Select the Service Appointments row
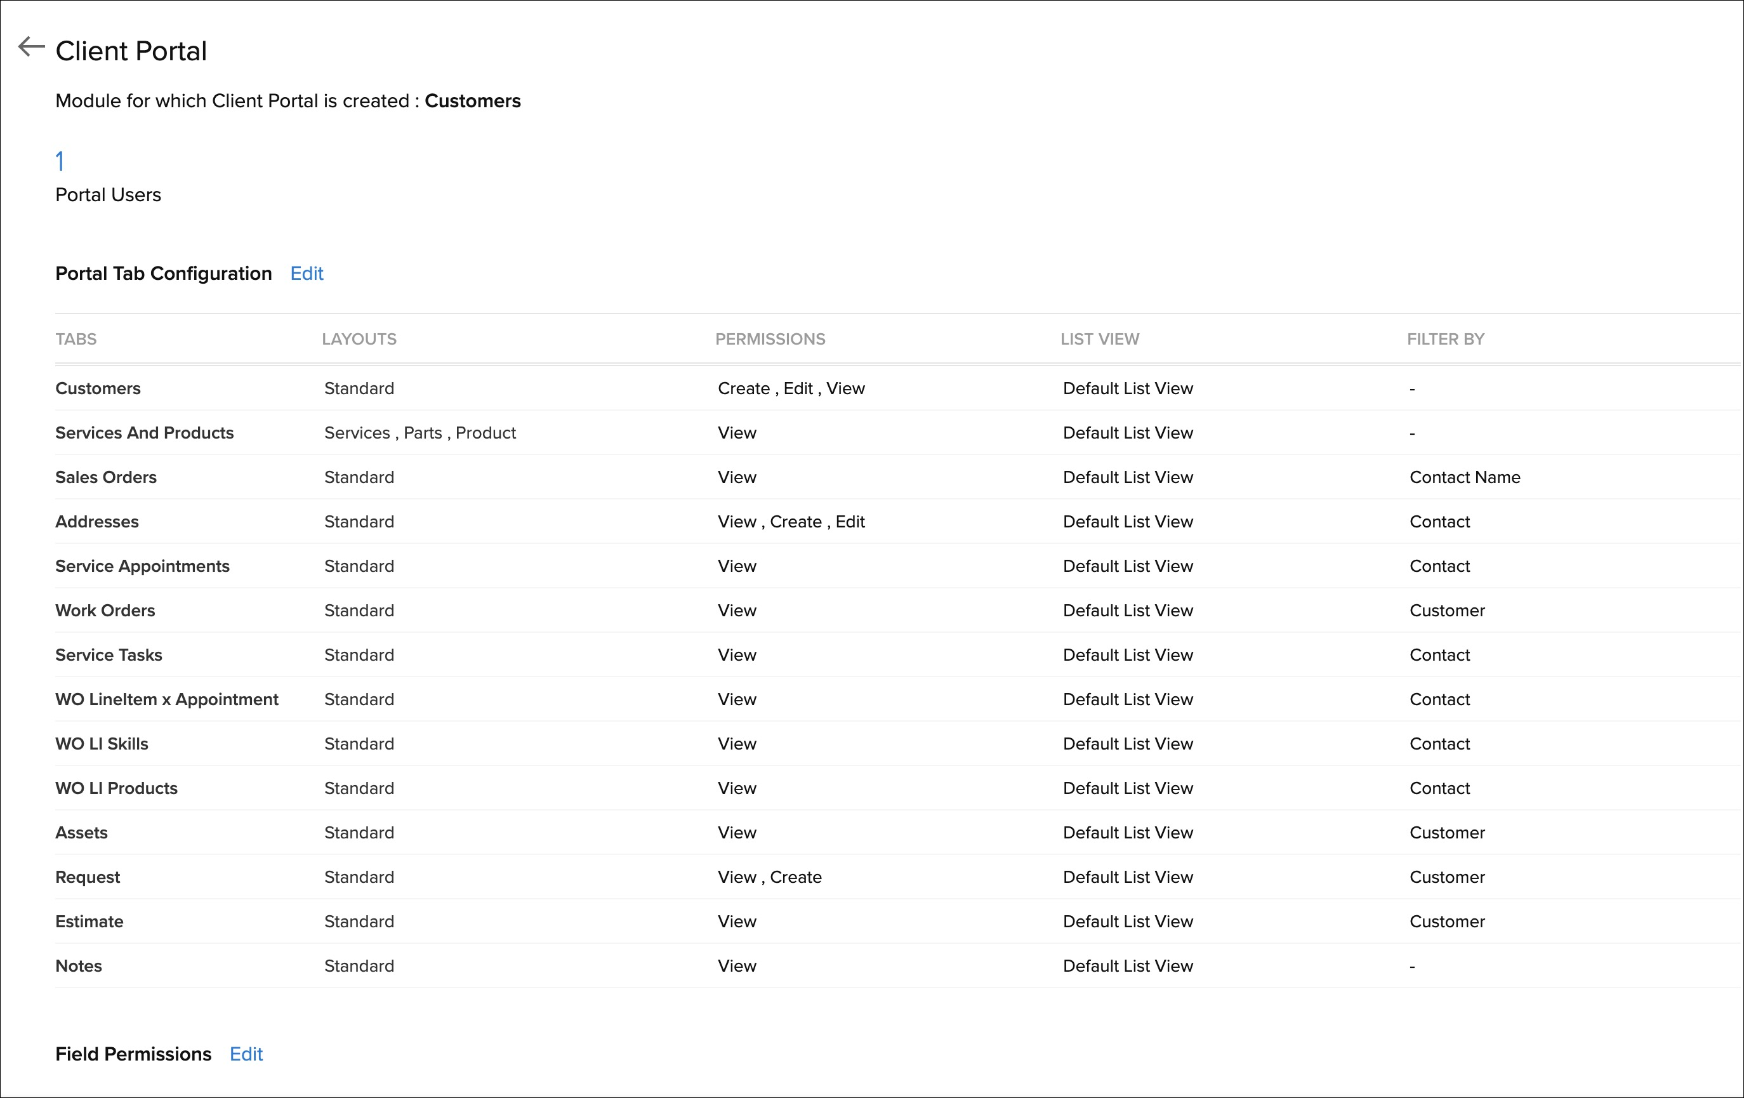Screen dimensions: 1744x1098 pyautogui.click(x=142, y=566)
